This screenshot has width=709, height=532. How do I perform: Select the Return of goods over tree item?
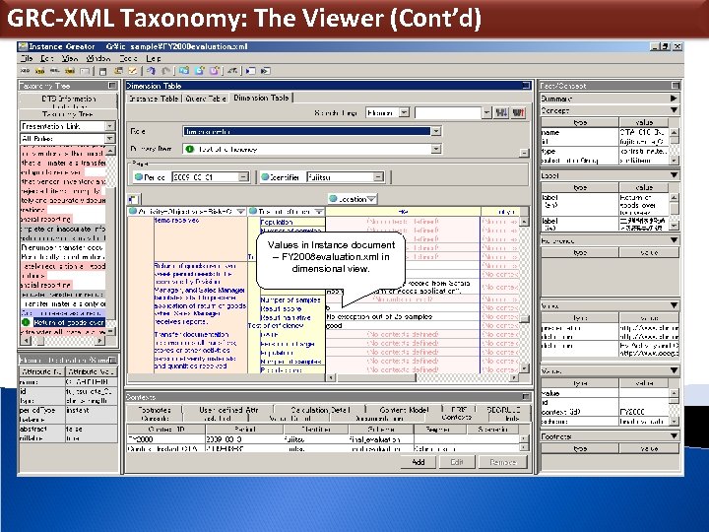click(69, 322)
